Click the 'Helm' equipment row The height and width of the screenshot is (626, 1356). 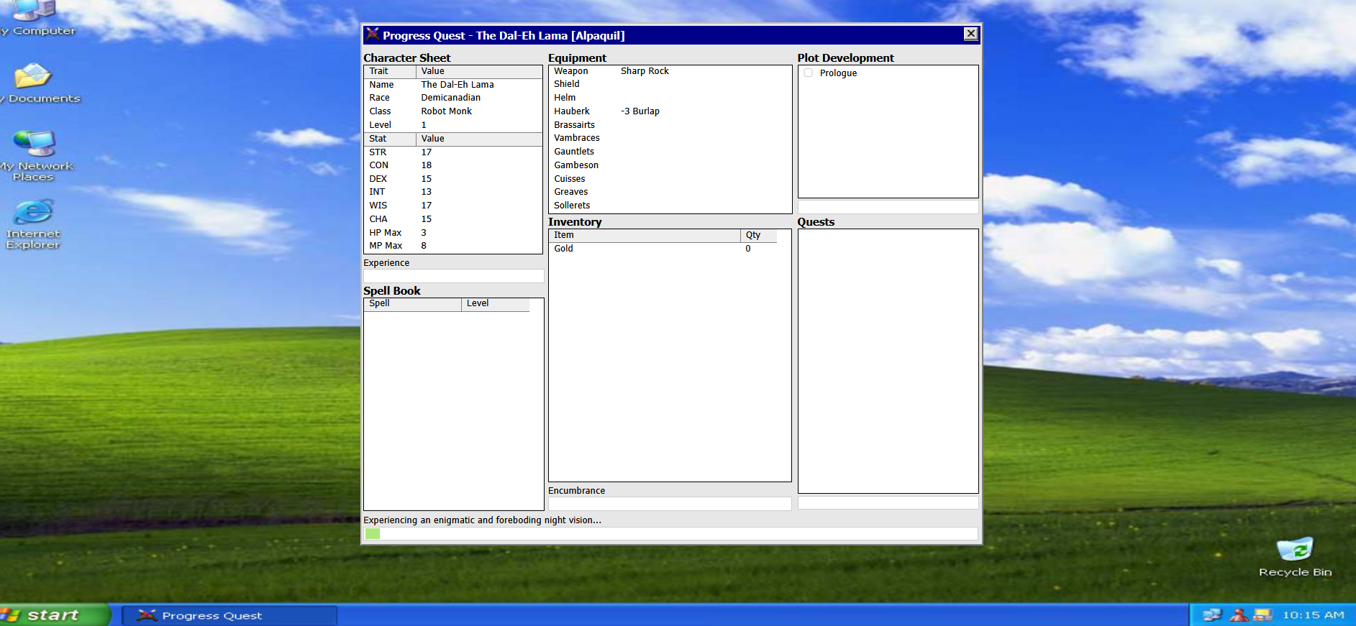[565, 98]
